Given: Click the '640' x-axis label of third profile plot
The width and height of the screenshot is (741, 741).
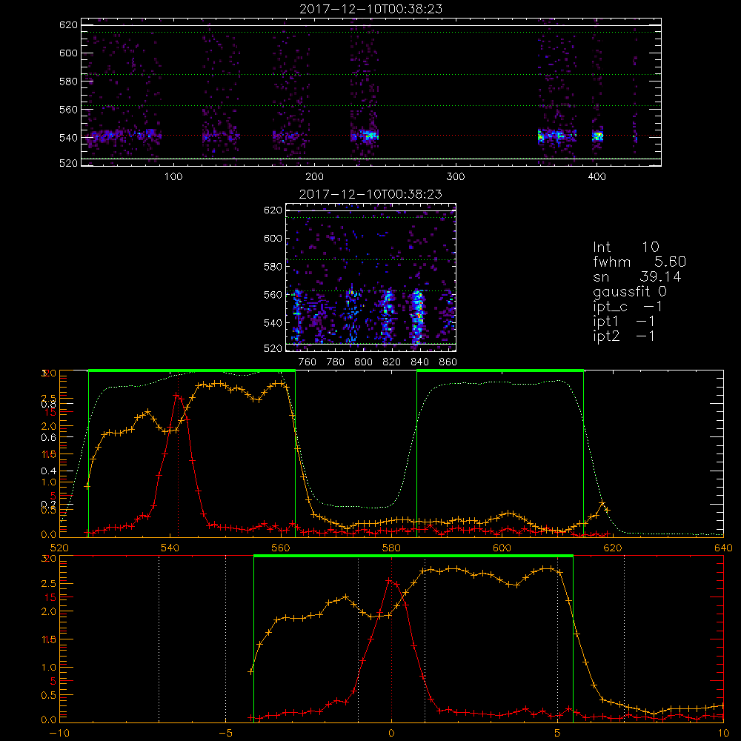Looking at the screenshot, I should (723, 548).
